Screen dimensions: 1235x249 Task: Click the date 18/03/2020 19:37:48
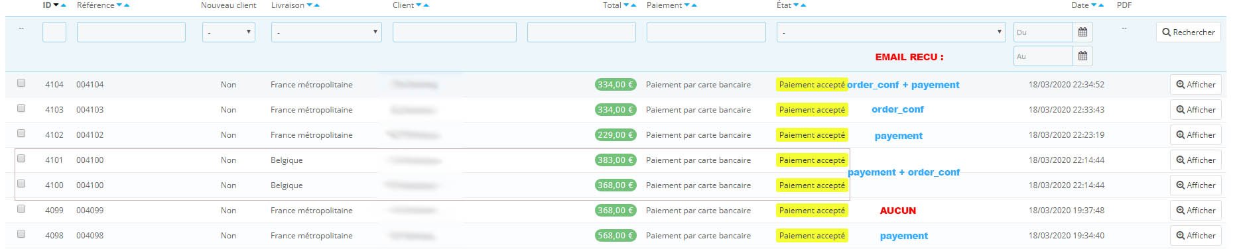tap(1067, 211)
